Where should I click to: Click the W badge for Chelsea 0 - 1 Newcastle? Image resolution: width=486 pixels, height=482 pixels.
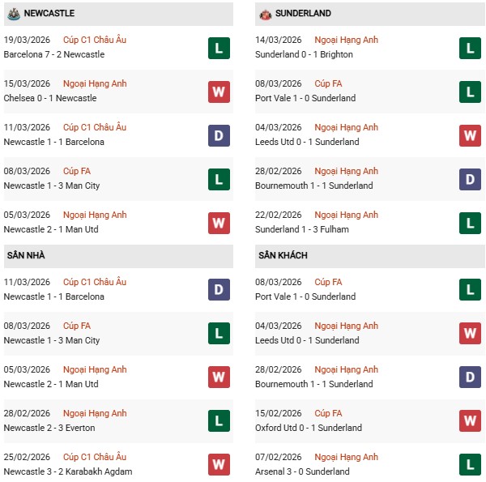[219, 92]
